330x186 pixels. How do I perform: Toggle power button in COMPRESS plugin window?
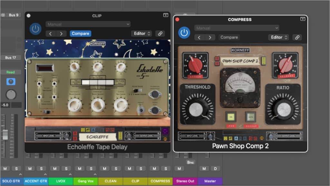pos(184,33)
